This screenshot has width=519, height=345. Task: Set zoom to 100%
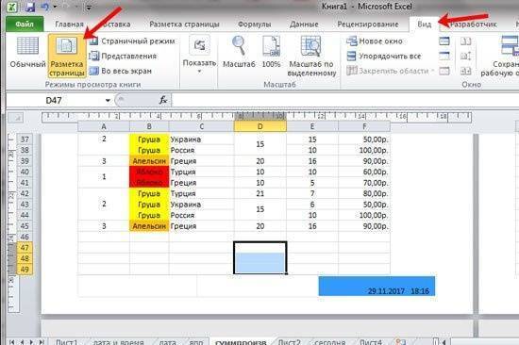(x=271, y=52)
